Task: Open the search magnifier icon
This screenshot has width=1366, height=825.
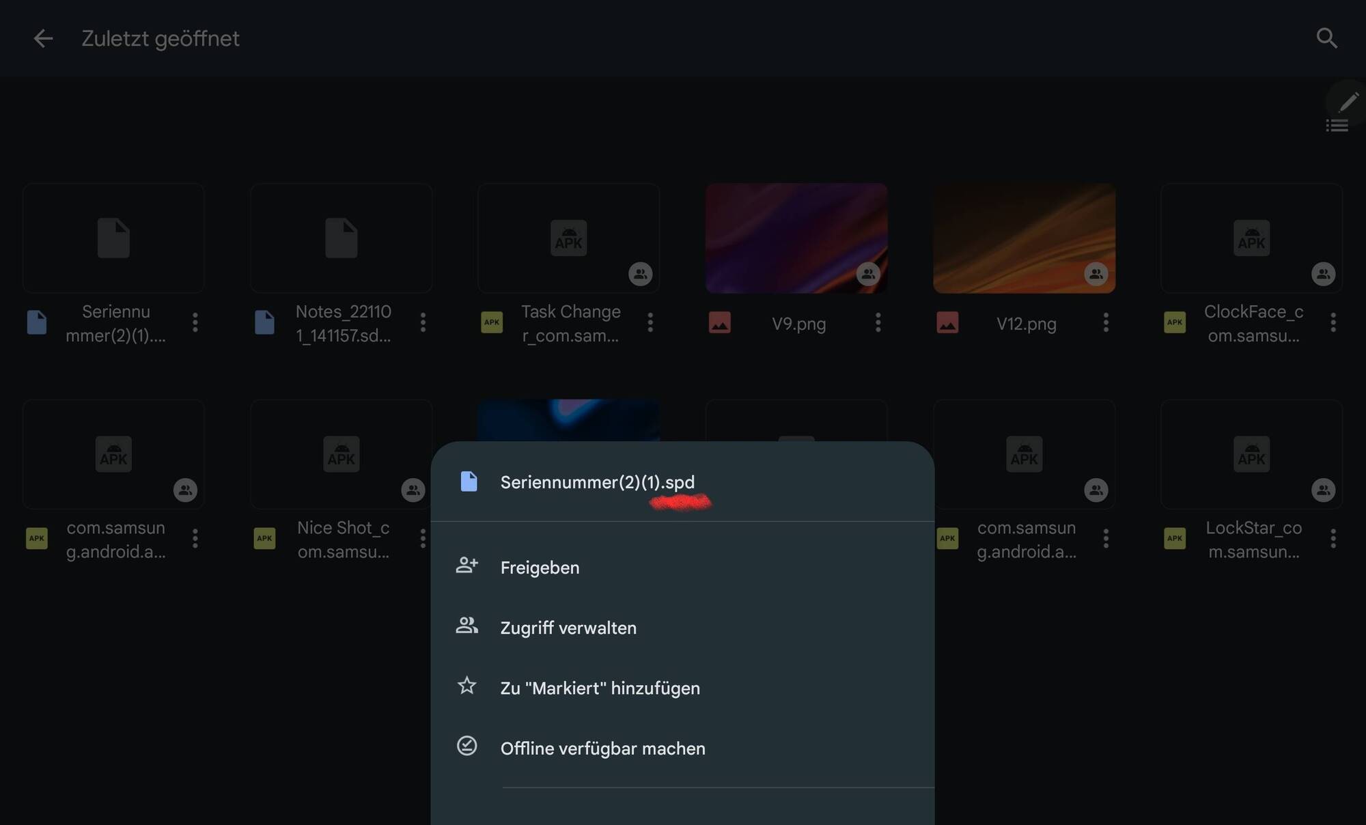Action: pyautogui.click(x=1326, y=38)
